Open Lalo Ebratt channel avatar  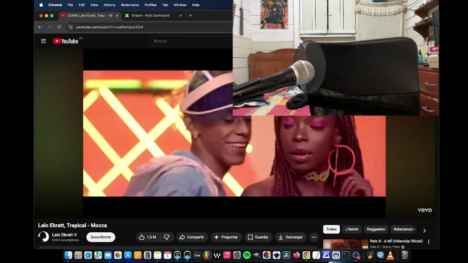[x=44, y=237]
